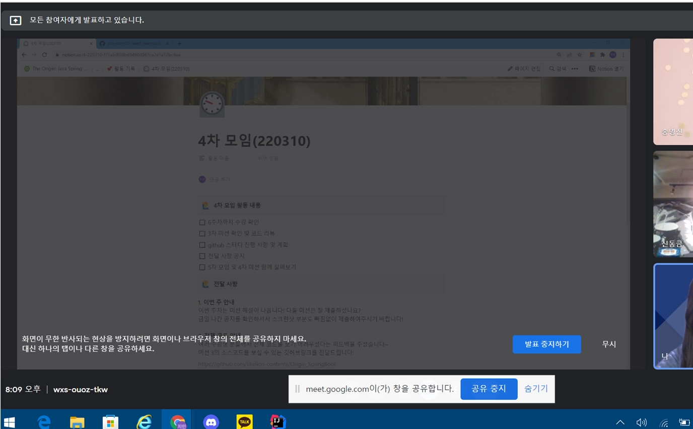
Task: Click the clock page icon in Notion
Action: coord(212,104)
